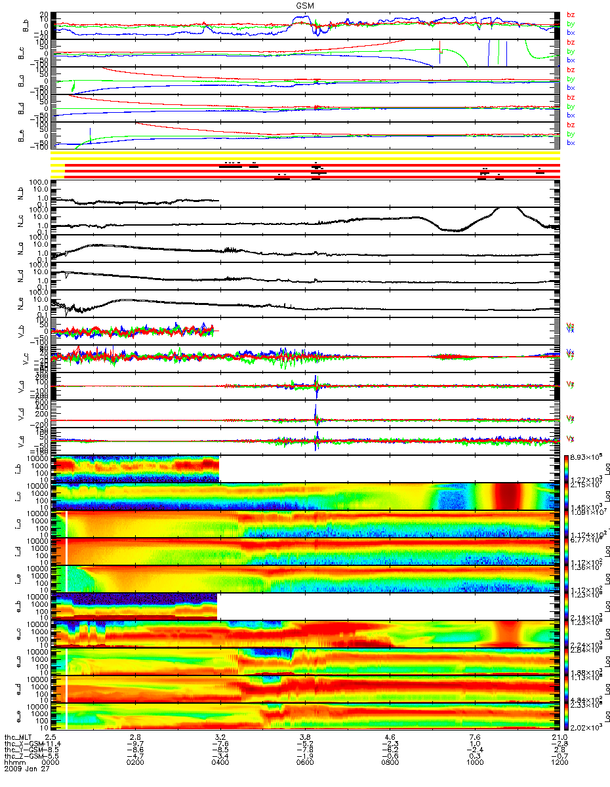Click the 1000 time tick label

pyautogui.click(x=474, y=763)
